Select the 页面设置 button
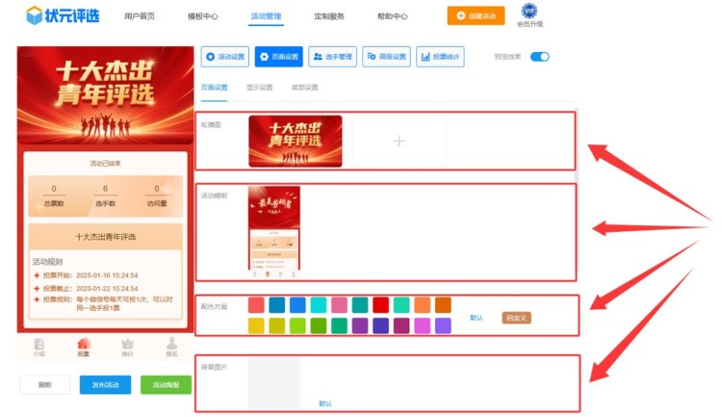Screen dimensions: 722x417 (x=279, y=57)
